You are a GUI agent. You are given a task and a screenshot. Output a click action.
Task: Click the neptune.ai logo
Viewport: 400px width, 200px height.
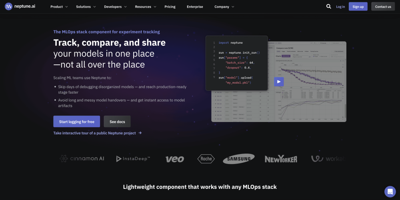click(20, 6)
